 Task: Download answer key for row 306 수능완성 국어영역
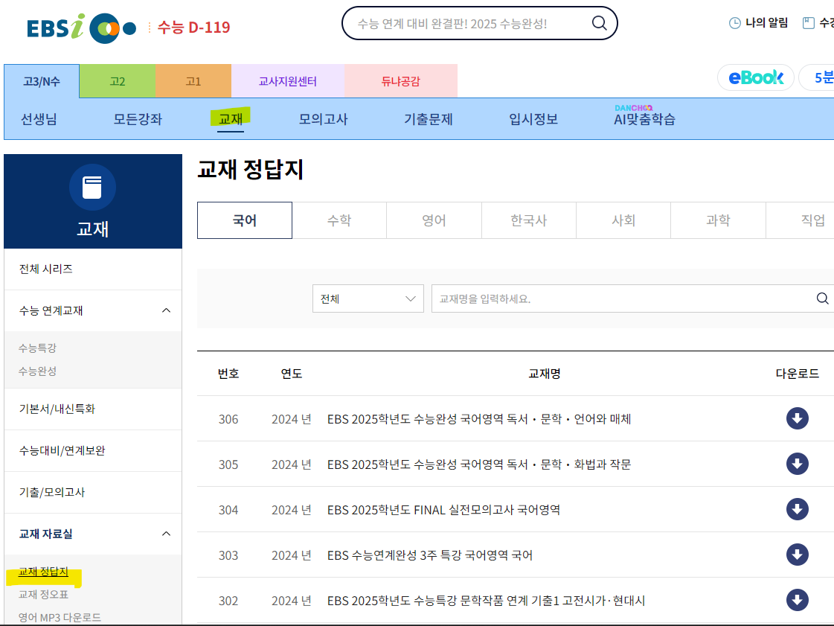(797, 418)
